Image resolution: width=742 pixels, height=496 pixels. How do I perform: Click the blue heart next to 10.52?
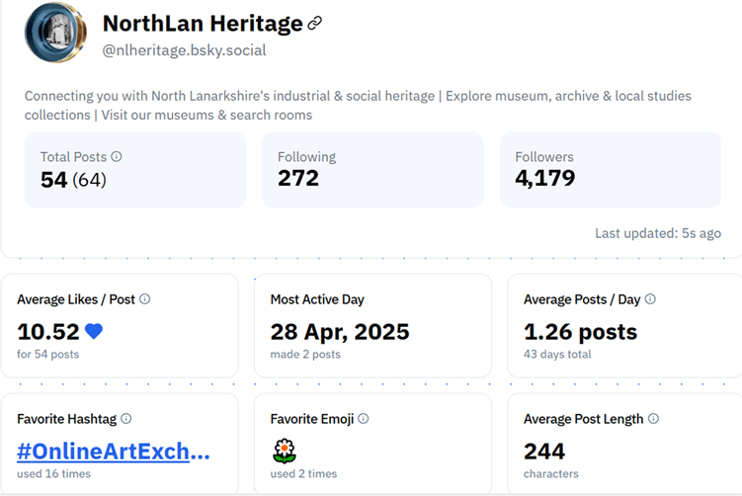(94, 332)
